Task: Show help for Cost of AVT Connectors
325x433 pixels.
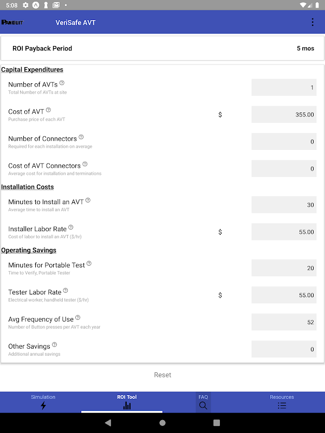Action: (84, 164)
